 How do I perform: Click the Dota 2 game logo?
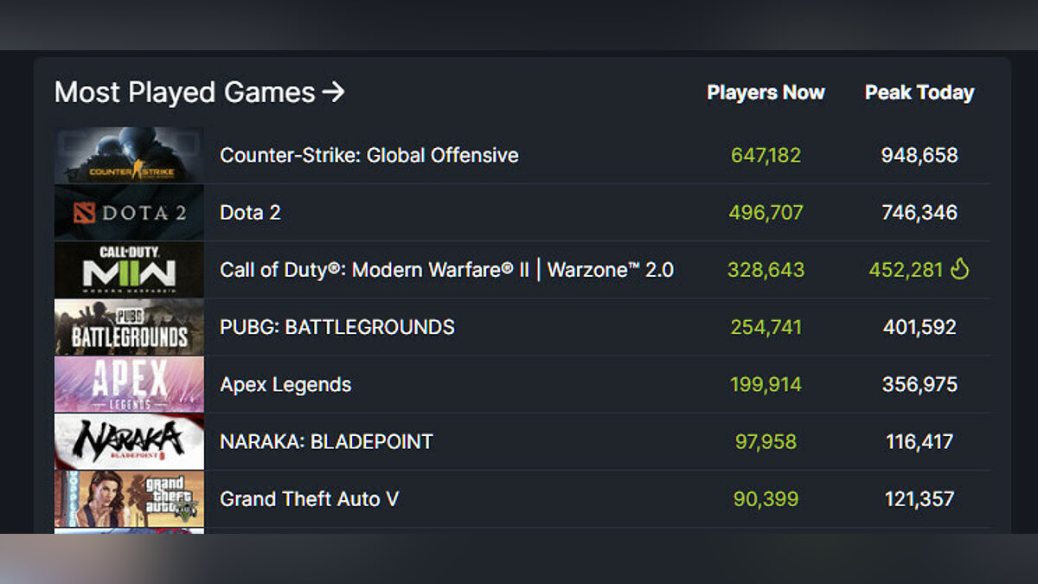pyautogui.click(x=130, y=213)
